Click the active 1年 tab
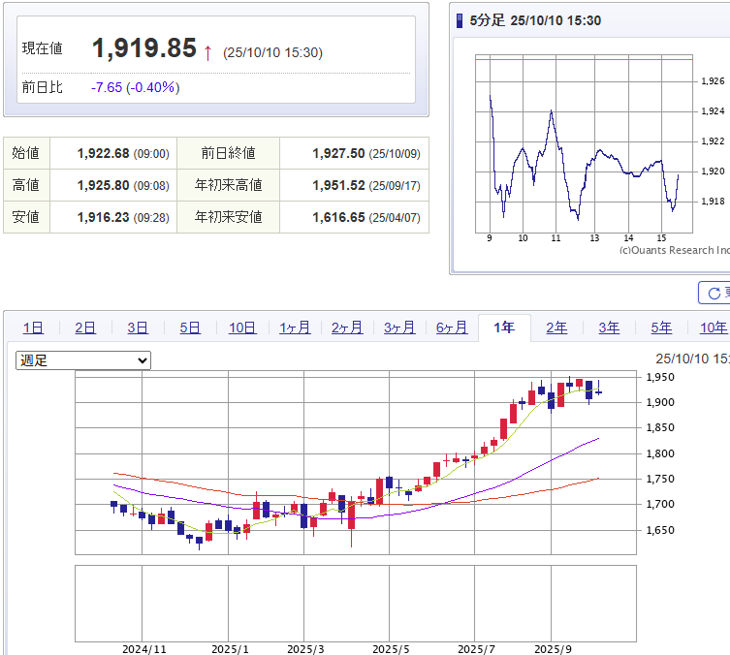 coord(504,327)
